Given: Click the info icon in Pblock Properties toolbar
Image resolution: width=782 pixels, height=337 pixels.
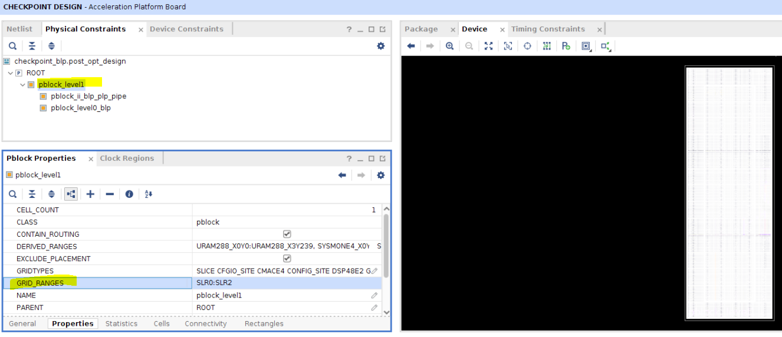Looking at the screenshot, I should pyautogui.click(x=129, y=194).
